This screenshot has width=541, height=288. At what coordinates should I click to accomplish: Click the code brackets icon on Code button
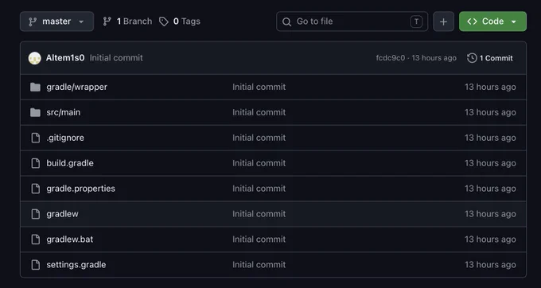pyautogui.click(x=472, y=21)
